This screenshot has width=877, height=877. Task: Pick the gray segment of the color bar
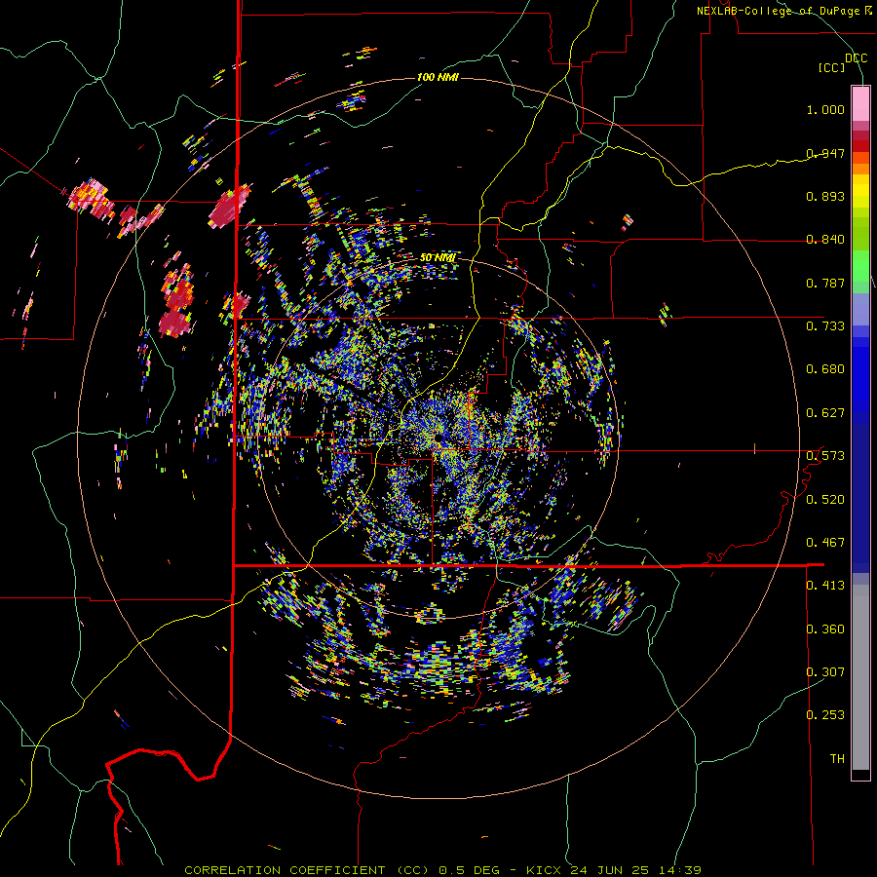click(x=860, y=677)
